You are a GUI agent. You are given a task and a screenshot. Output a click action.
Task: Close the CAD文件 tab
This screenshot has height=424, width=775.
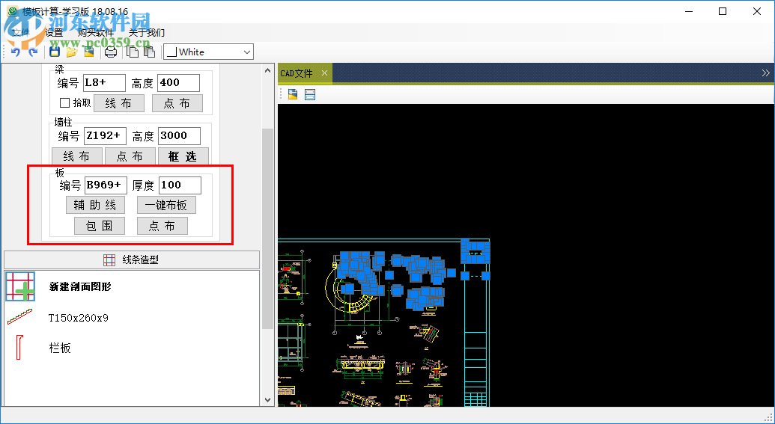tap(324, 73)
